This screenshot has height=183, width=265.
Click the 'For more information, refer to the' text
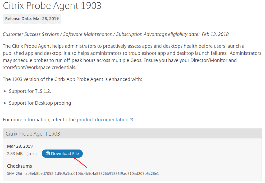39,120
